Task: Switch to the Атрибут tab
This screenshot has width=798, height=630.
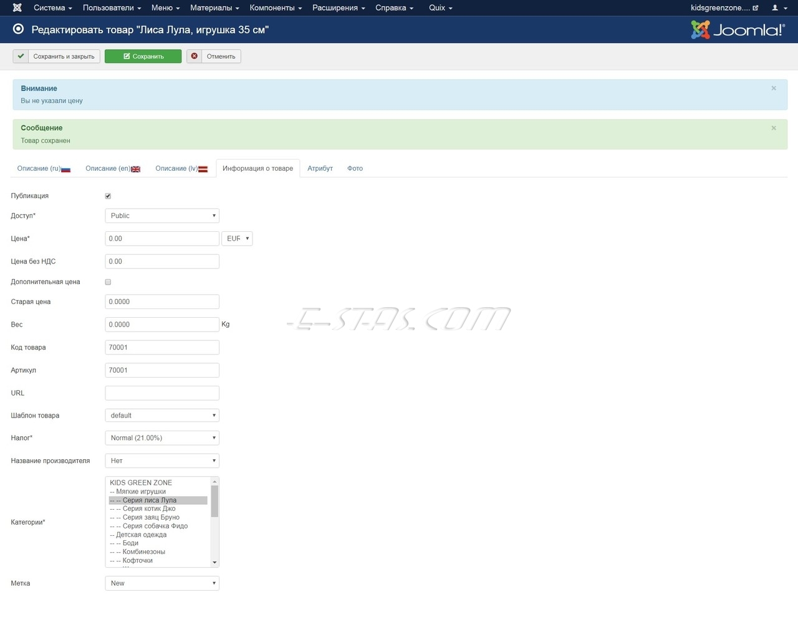Action: (320, 168)
